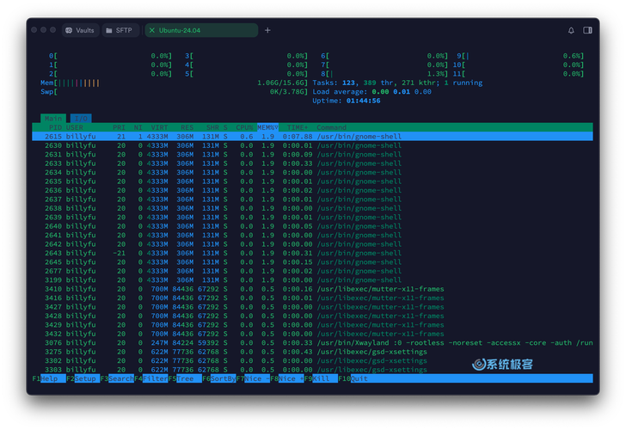Screen dimensions: 626x430
Task: Select Xwayland process PID 3076
Action: tap(312, 342)
